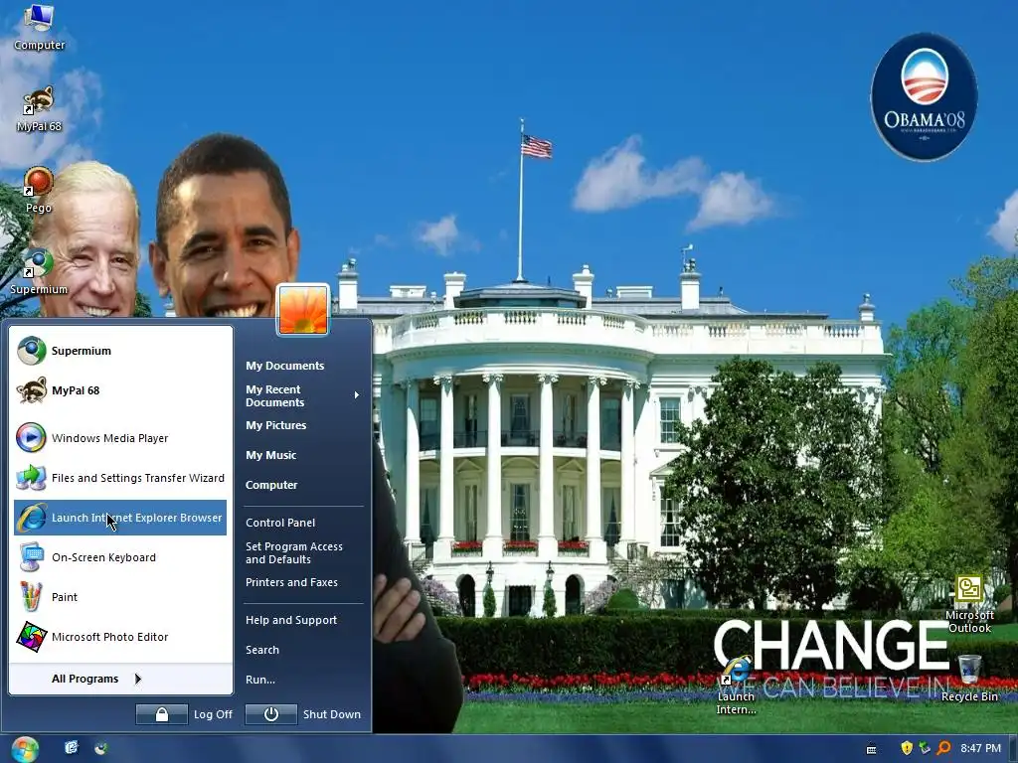Open My Documents from the Start menu
The image size is (1018, 763).
302,366
